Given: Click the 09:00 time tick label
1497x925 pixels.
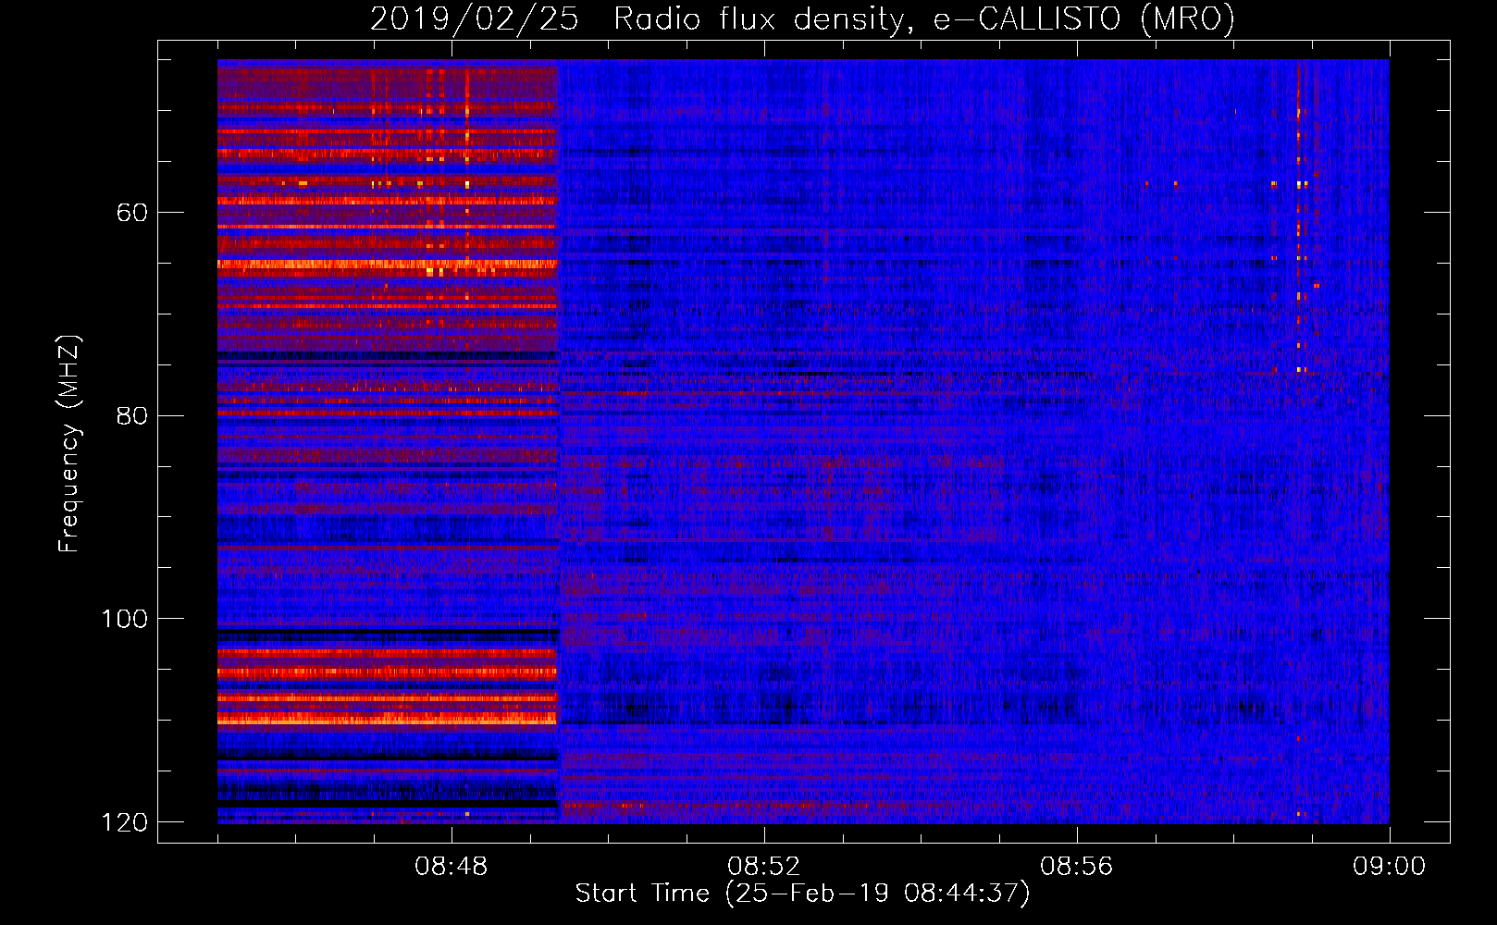Looking at the screenshot, I should coord(1390,867).
